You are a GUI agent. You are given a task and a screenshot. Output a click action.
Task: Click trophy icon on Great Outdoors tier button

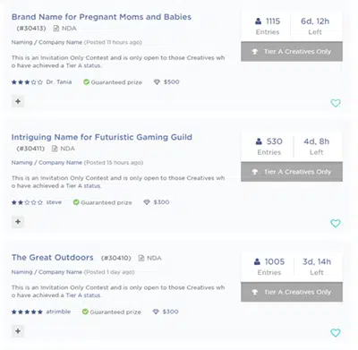[255, 292]
